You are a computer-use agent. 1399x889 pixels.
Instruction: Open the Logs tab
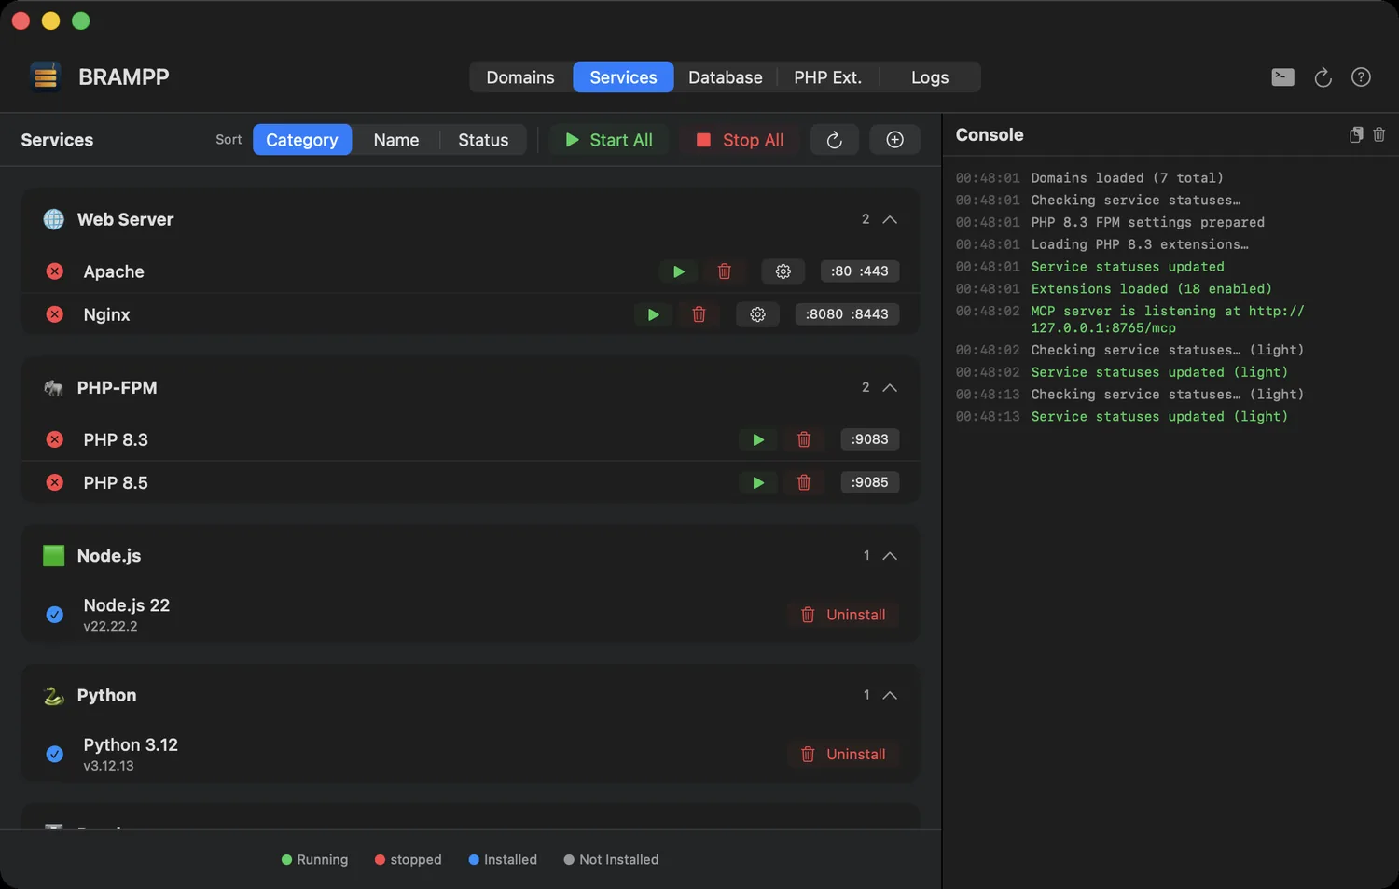click(930, 77)
